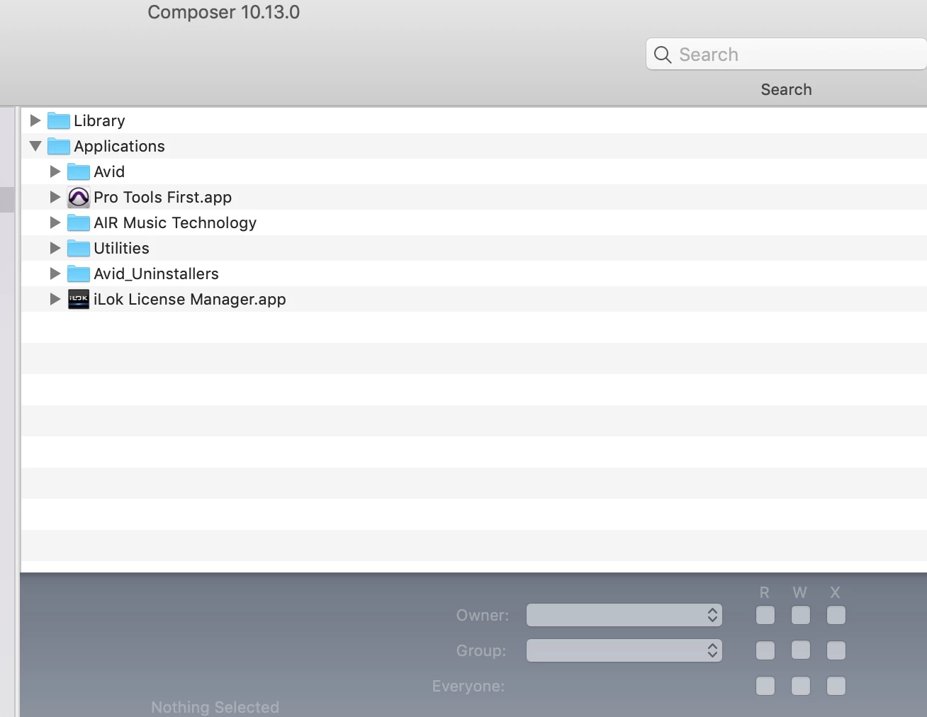Viewport: 927px width, 717px height.
Task: Toggle Everyone write (W) permission checkbox
Action: point(801,686)
